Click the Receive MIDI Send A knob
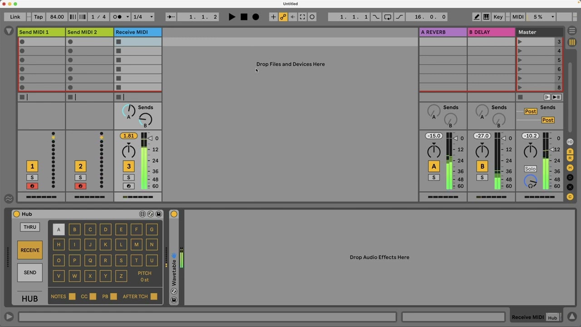Viewport: 581px width, 327px height. tap(129, 110)
